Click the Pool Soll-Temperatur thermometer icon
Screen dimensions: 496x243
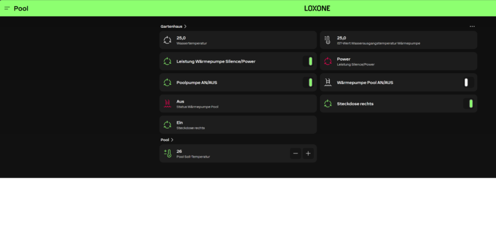tap(167, 153)
